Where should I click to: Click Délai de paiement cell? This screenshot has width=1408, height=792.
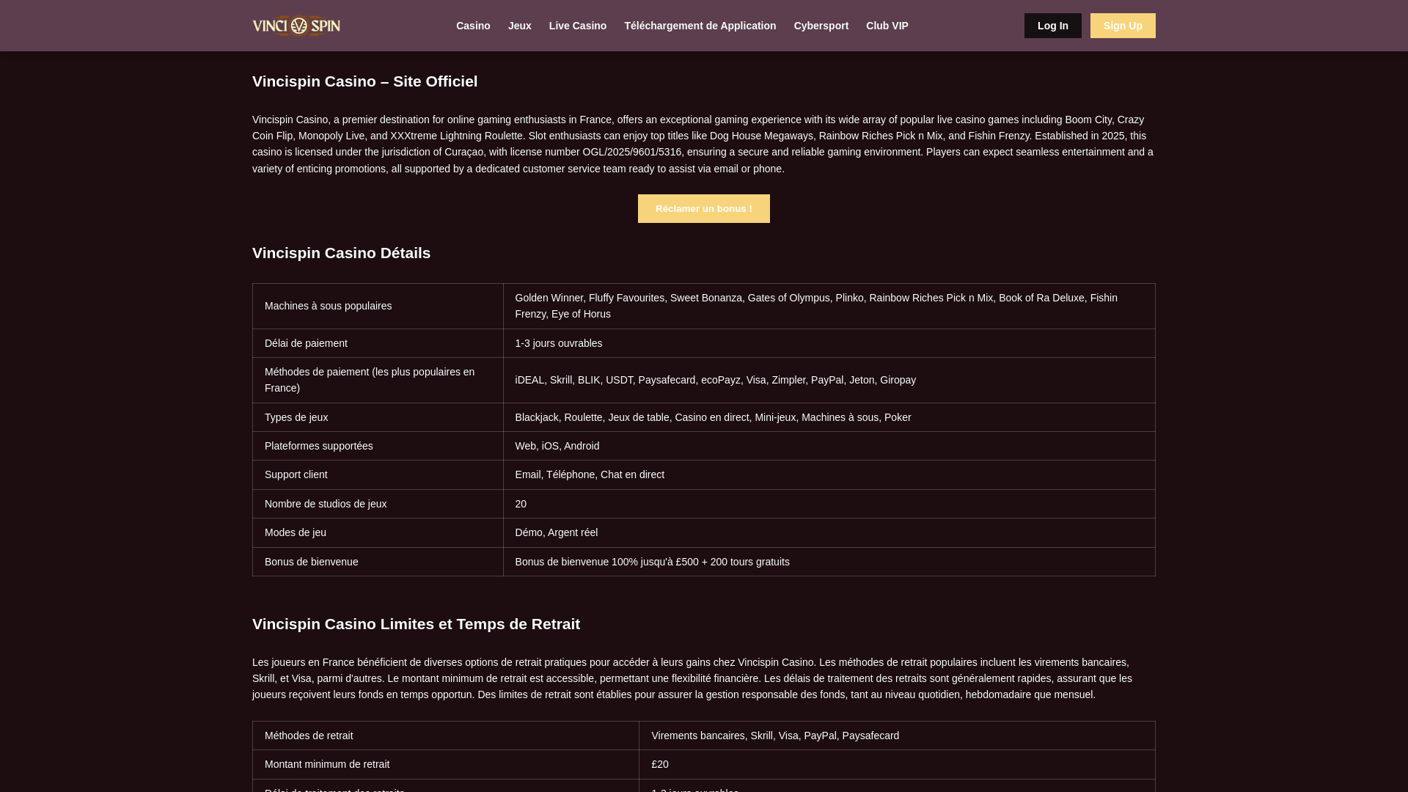click(378, 343)
